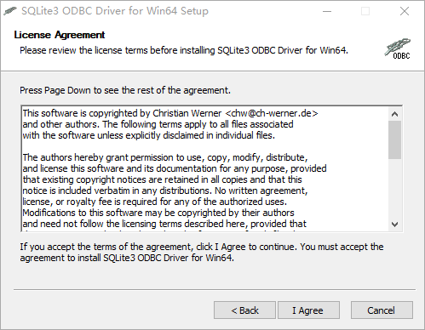The width and height of the screenshot is (425, 330).
Task: Click the 'The authors hereby grant permission' line
Action: coord(165,157)
